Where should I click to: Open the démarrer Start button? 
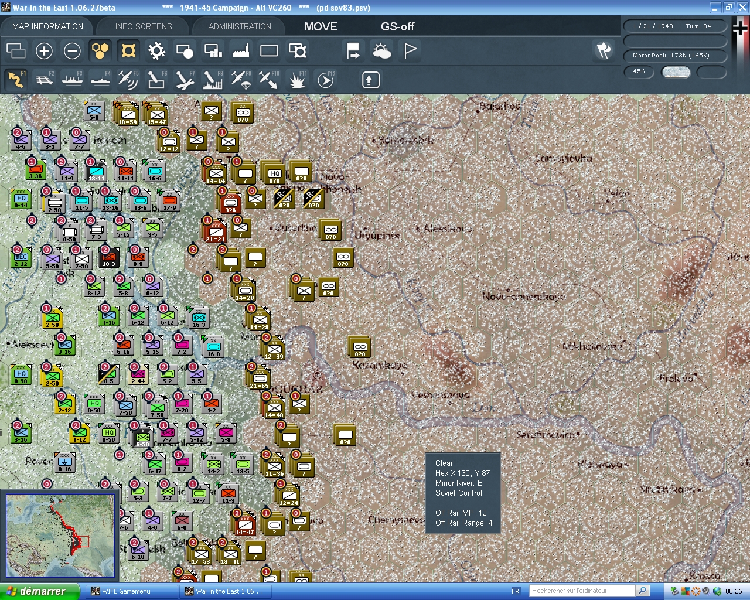coord(40,591)
